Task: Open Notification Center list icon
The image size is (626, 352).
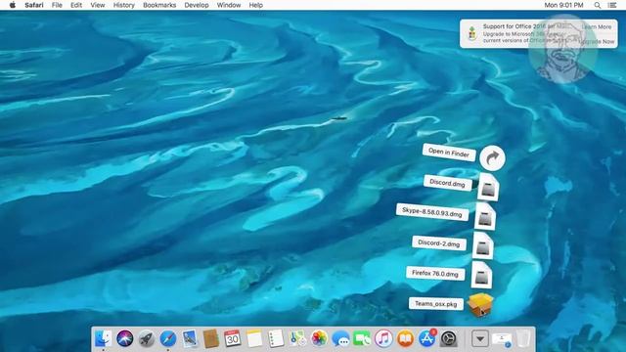Action: pos(612,5)
